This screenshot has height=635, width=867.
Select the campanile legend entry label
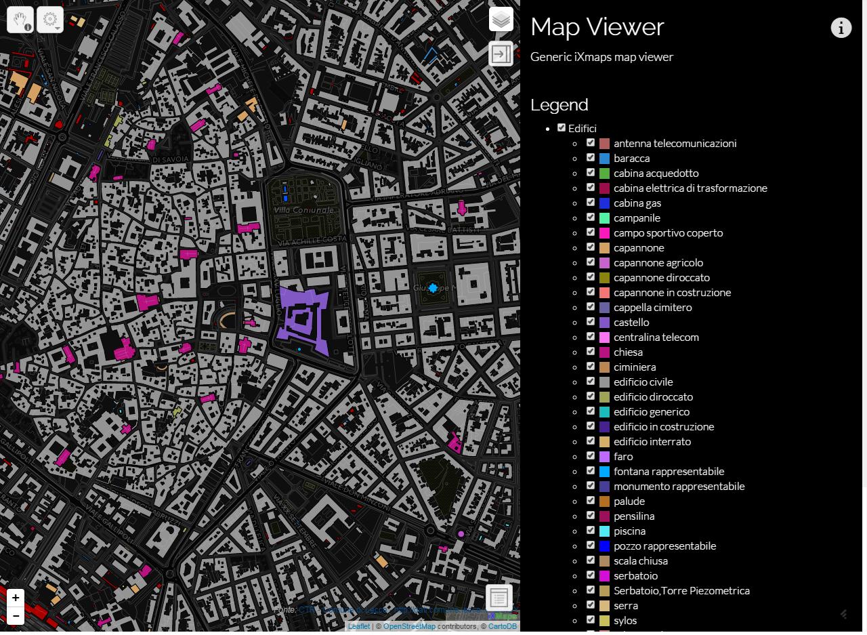coord(637,218)
